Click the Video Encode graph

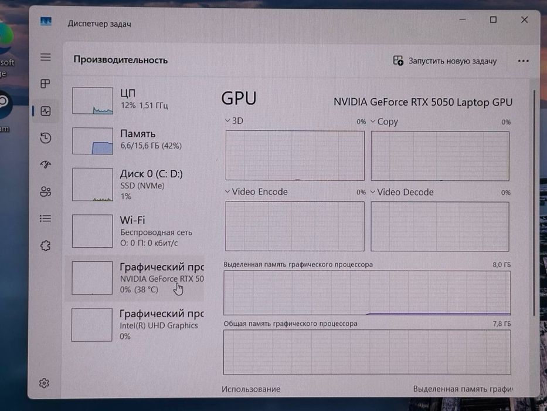[x=295, y=226]
